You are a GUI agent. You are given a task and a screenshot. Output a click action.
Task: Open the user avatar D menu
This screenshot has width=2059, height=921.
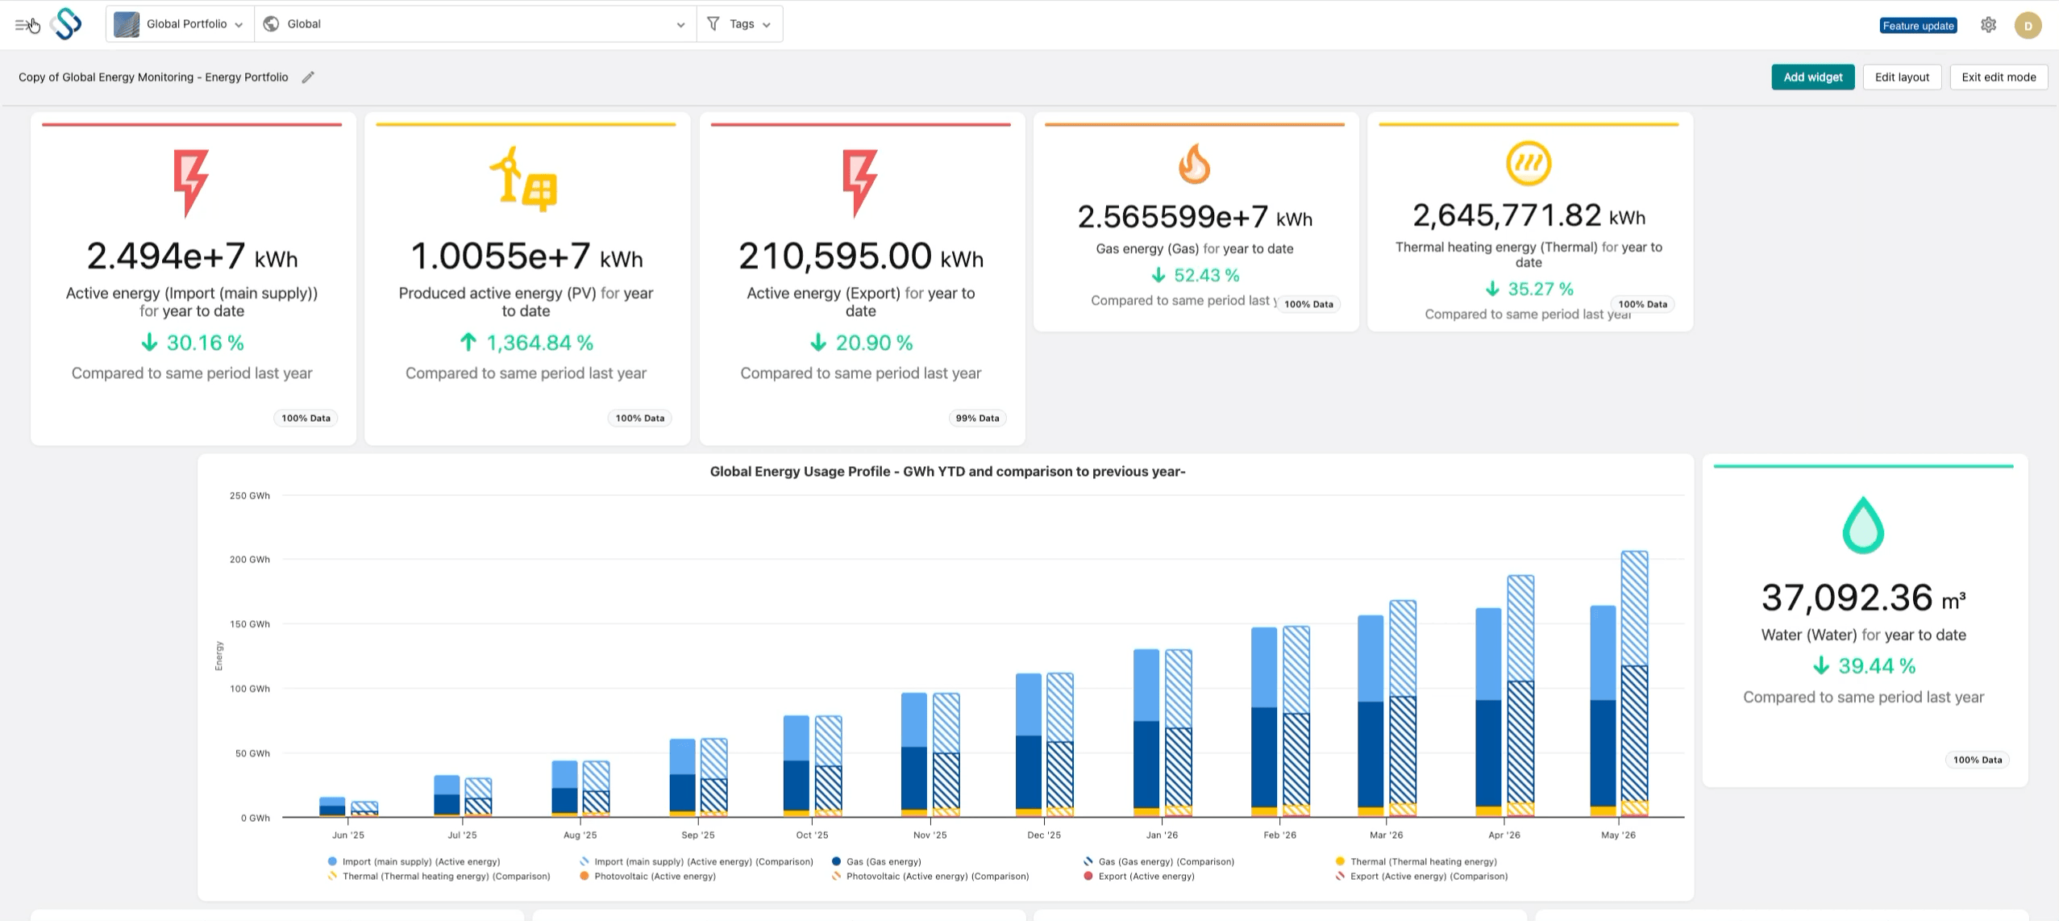coord(2028,26)
